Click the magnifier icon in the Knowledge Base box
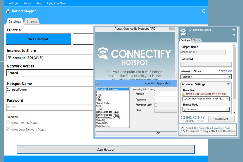243x162 pixels. 184,130
